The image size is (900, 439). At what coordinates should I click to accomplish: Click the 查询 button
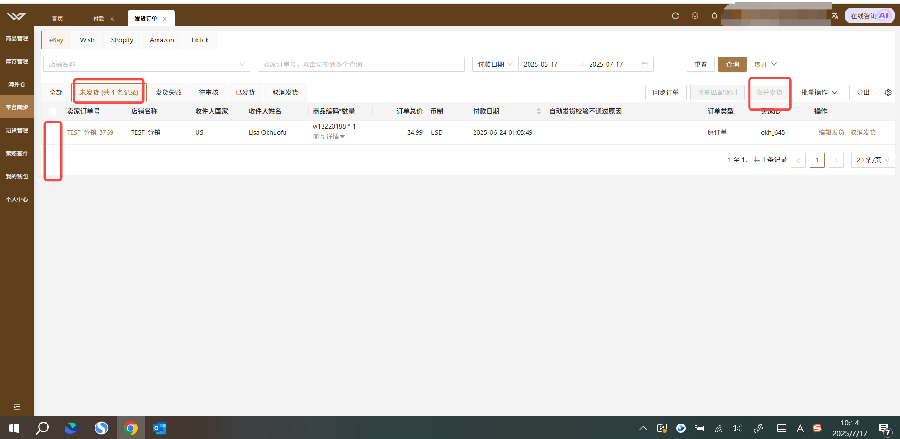(x=733, y=64)
